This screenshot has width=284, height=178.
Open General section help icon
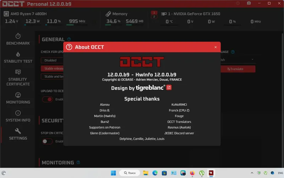[69, 39]
